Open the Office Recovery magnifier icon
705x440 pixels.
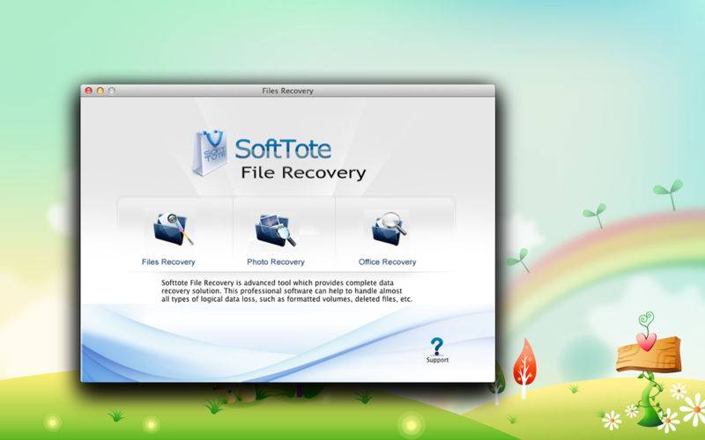(389, 229)
